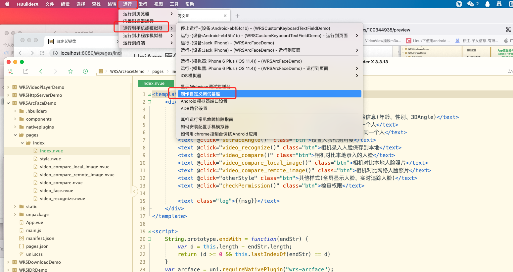The width and height of the screenshot is (513, 272).
Task: Expand the WRSHttpServerDemo project
Action: [8, 95]
